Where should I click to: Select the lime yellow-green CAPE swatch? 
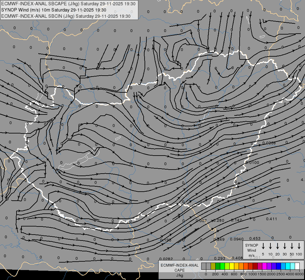point(227,266)
